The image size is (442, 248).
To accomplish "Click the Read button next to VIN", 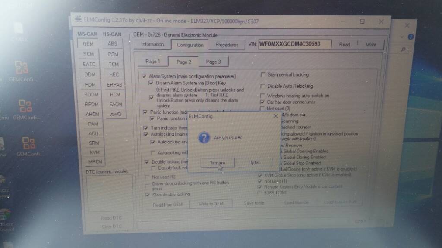I will [x=344, y=45].
